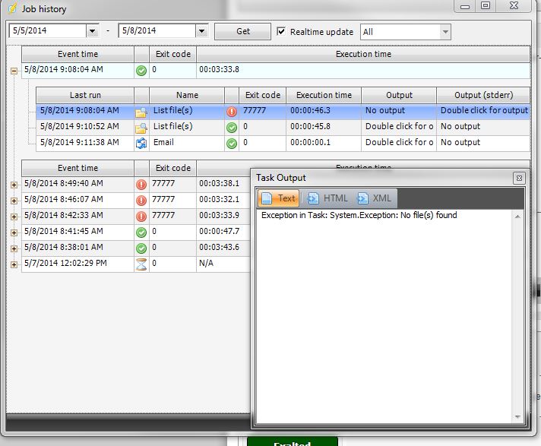The height and width of the screenshot is (446, 541).
Task: Open the All filter combo box
Action: click(x=445, y=32)
